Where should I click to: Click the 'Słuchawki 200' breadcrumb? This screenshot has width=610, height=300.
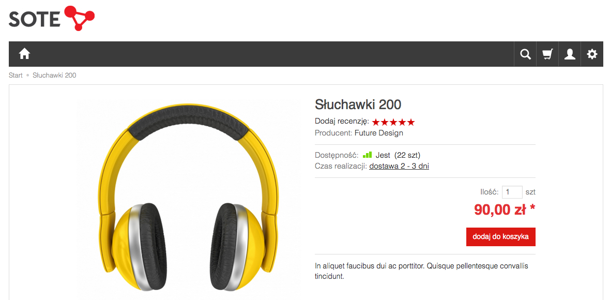pyautogui.click(x=54, y=75)
